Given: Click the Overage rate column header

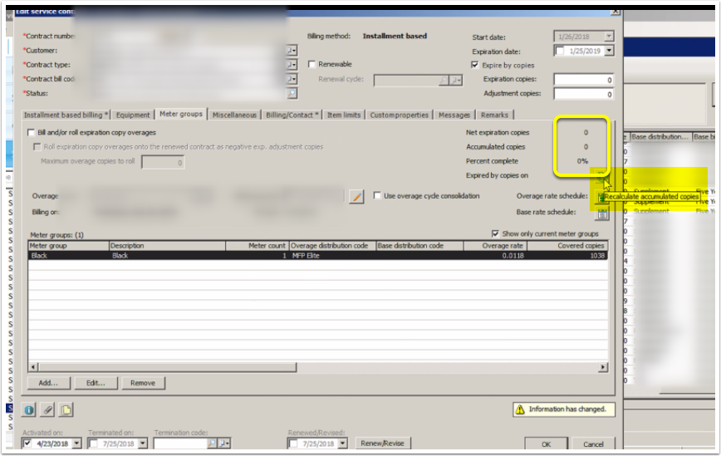Looking at the screenshot, I should coord(495,246).
